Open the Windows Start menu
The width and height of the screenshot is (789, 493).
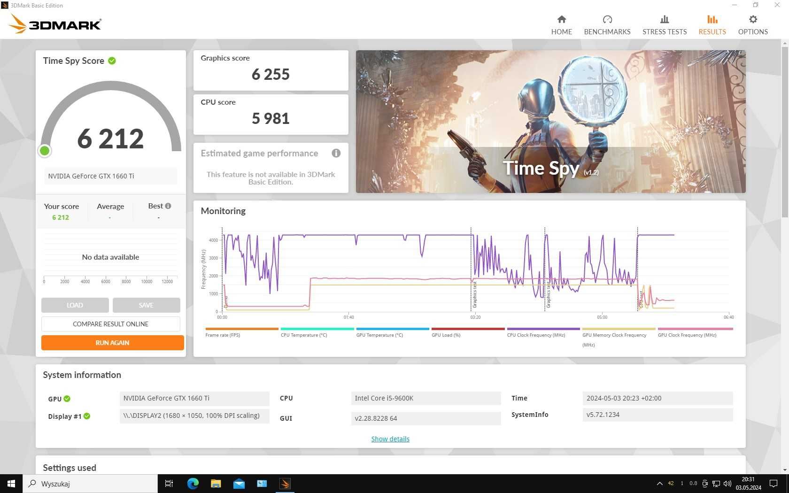[x=11, y=484]
